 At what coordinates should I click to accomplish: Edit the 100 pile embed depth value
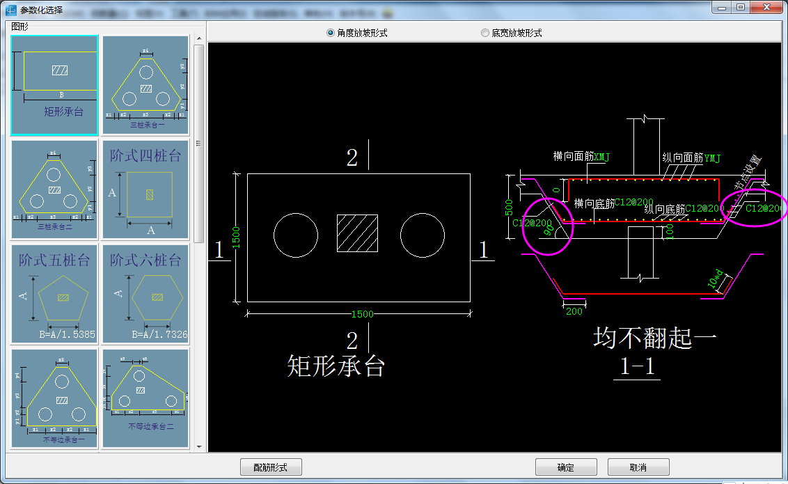[670, 232]
